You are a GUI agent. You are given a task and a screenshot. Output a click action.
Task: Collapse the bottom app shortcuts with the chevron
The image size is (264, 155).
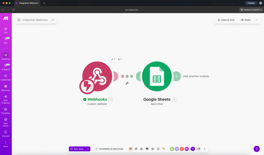coord(205,149)
